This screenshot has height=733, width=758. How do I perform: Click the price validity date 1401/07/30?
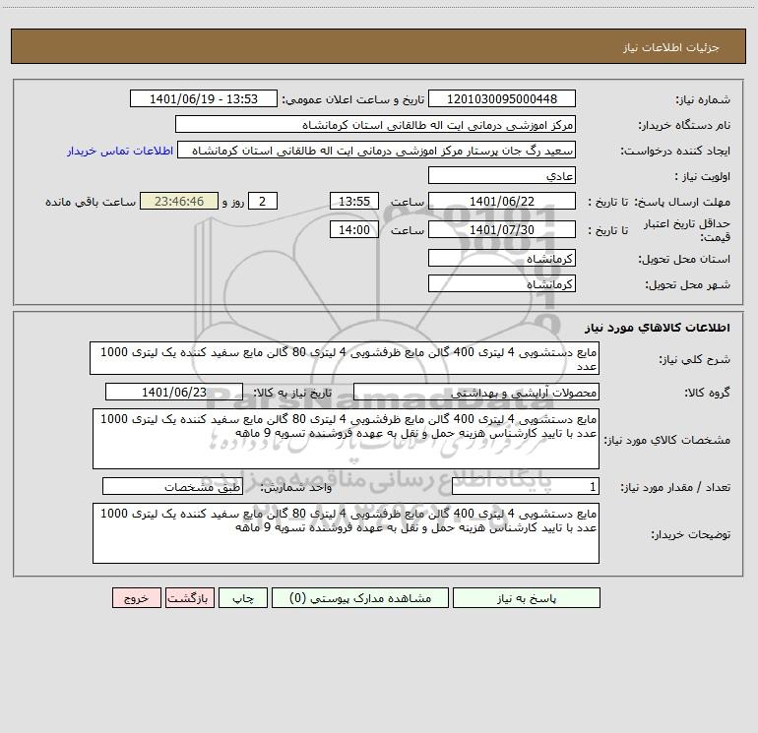502,229
